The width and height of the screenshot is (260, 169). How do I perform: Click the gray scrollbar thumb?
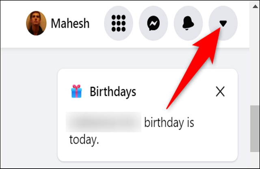pyautogui.click(x=255, y=128)
